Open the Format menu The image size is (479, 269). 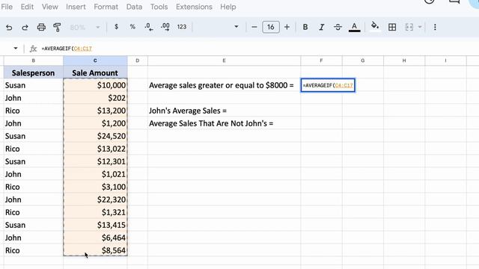click(x=106, y=7)
